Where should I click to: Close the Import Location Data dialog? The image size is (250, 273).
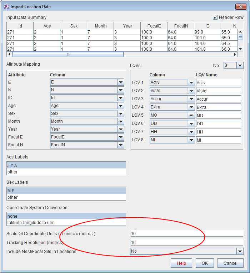[239, 6]
